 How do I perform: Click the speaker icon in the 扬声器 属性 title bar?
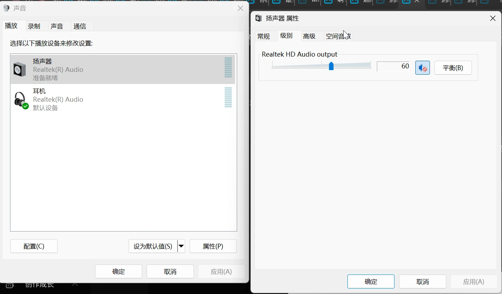point(258,18)
